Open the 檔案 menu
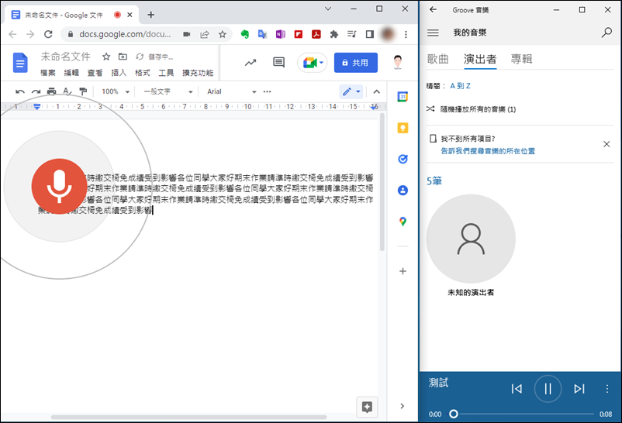The image size is (622, 423). coord(48,73)
